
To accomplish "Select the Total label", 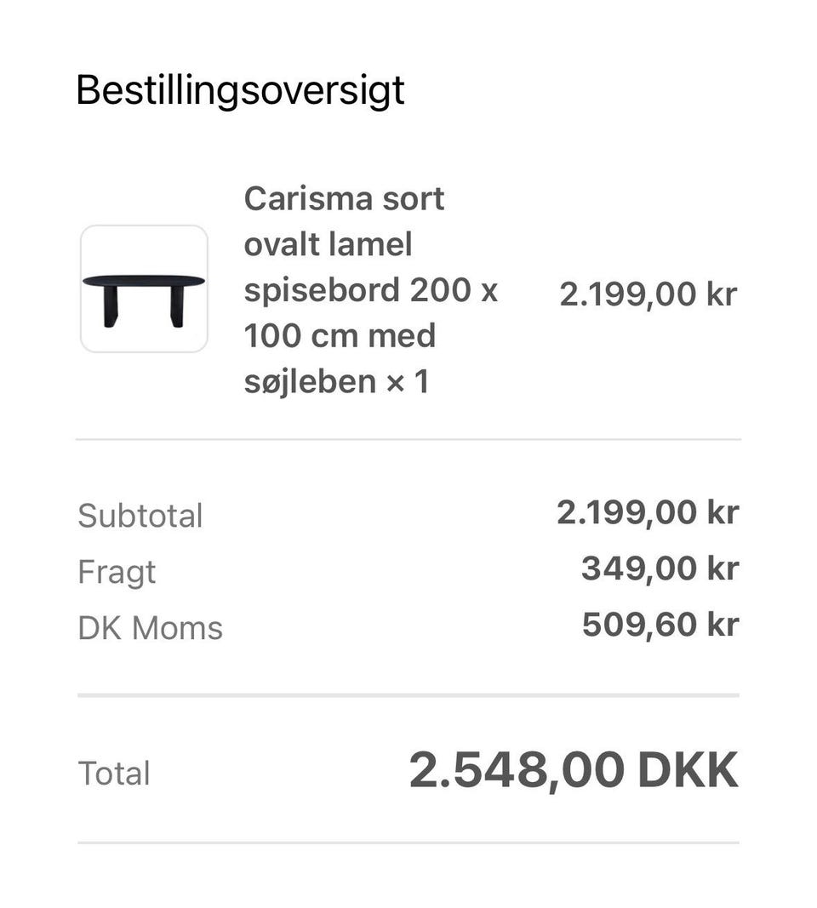I will pos(114,773).
